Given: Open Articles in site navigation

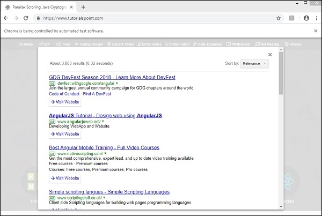Looking at the screenshot, I should pos(293,44).
